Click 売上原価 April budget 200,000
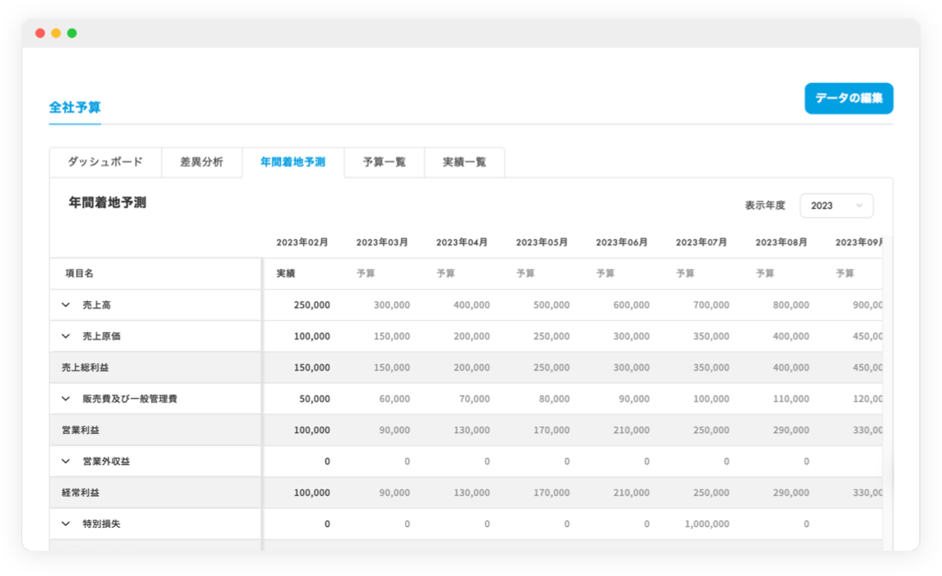Viewport: 942px width, 576px height. tap(471, 336)
